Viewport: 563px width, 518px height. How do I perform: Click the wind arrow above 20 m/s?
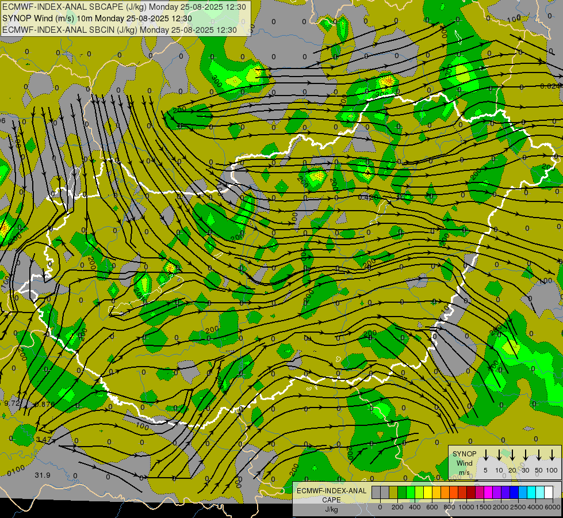tap(512, 455)
